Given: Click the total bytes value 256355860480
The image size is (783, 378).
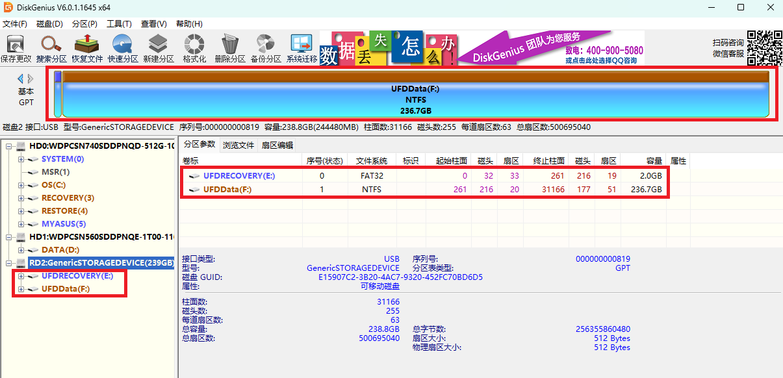Looking at the screenshot, I should pyautogui.click(x=603, y=329).
